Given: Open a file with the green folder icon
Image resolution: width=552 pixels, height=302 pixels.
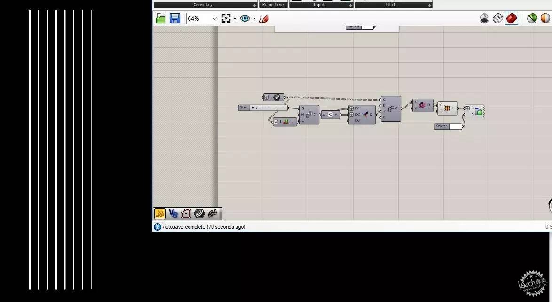Looking at the screenshot, I should pyautogui.click(x=160, y=19).
